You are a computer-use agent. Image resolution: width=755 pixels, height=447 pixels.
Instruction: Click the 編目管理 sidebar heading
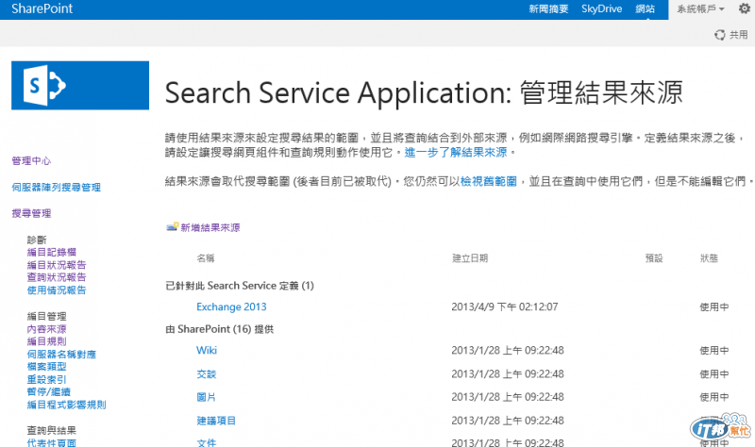(46, 316)
